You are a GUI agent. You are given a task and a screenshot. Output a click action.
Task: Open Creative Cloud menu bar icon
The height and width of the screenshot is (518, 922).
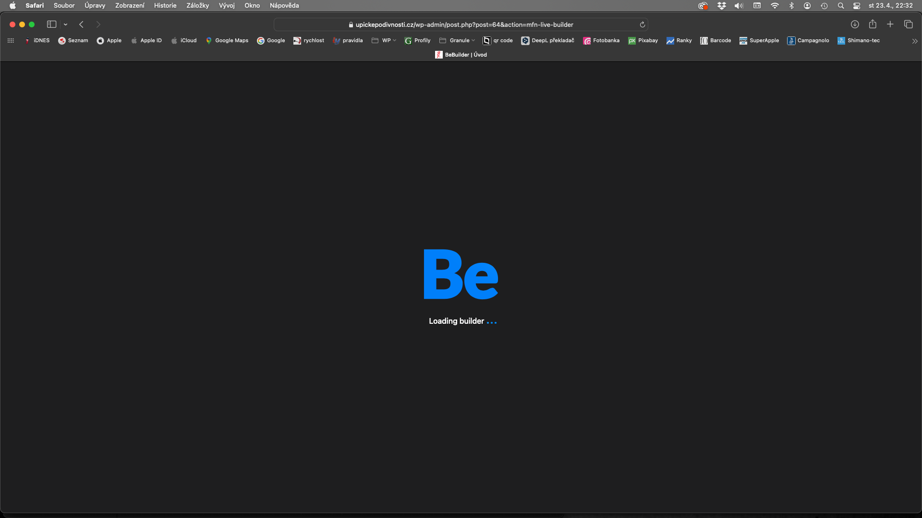[703, 6]
